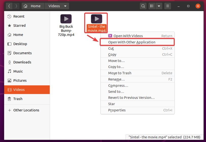Maximize the Files window

[188, 6]
